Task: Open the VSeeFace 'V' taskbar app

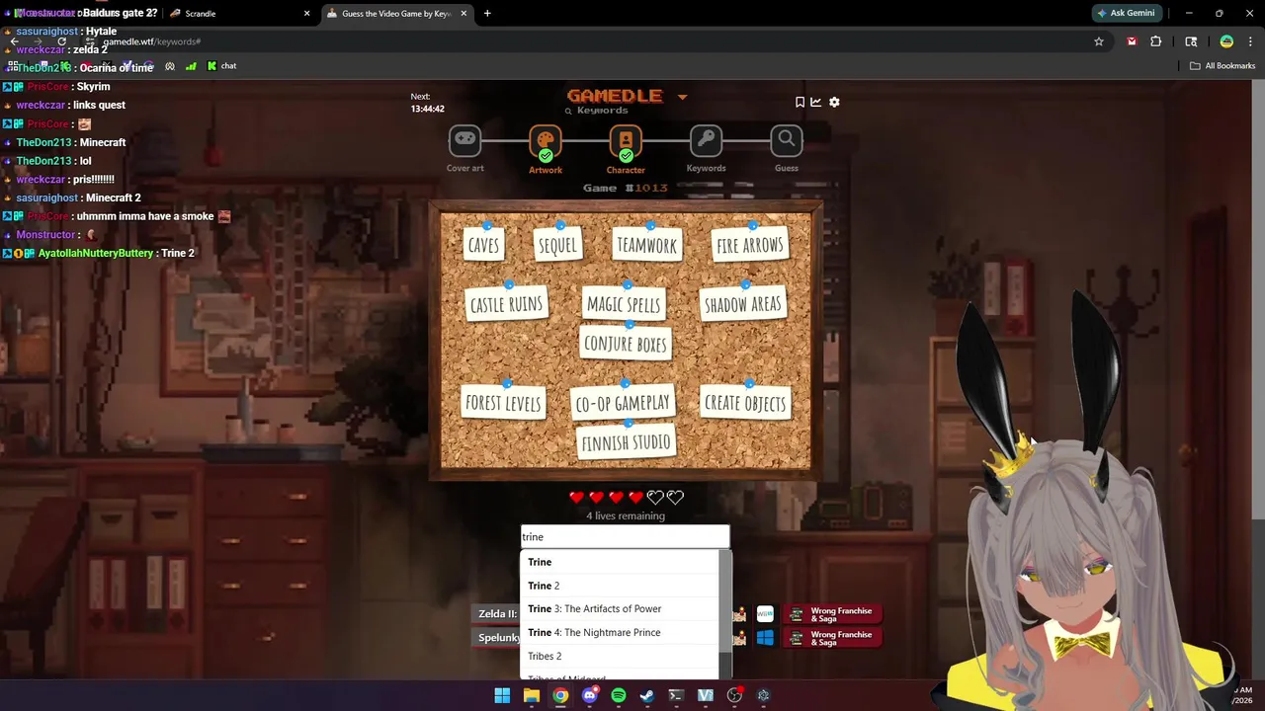Action: click(x=706, y=695)
